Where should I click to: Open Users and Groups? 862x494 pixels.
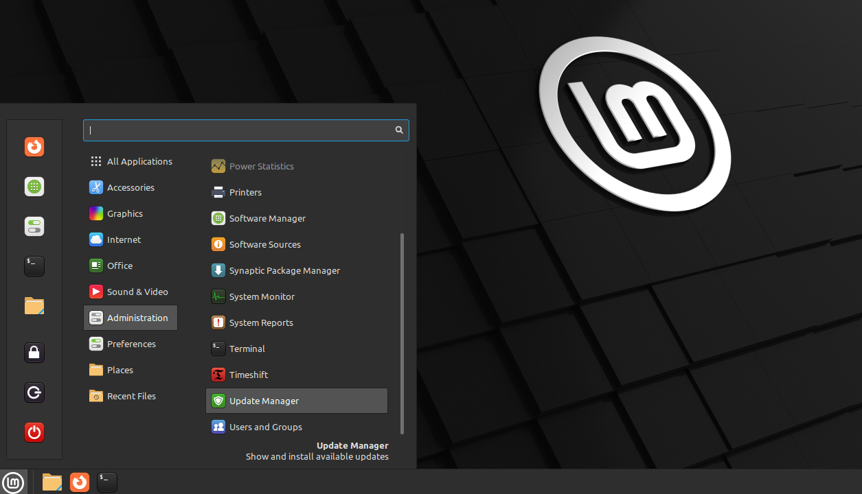point(297,427)
